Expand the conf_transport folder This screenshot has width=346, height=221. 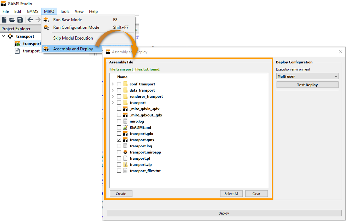click(113, 84)
